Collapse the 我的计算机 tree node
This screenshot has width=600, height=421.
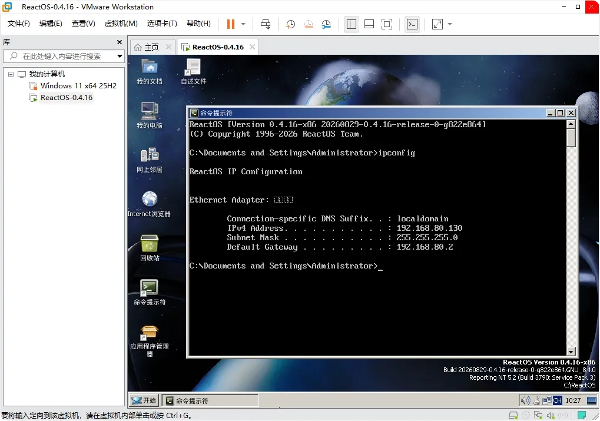point(11,74)
